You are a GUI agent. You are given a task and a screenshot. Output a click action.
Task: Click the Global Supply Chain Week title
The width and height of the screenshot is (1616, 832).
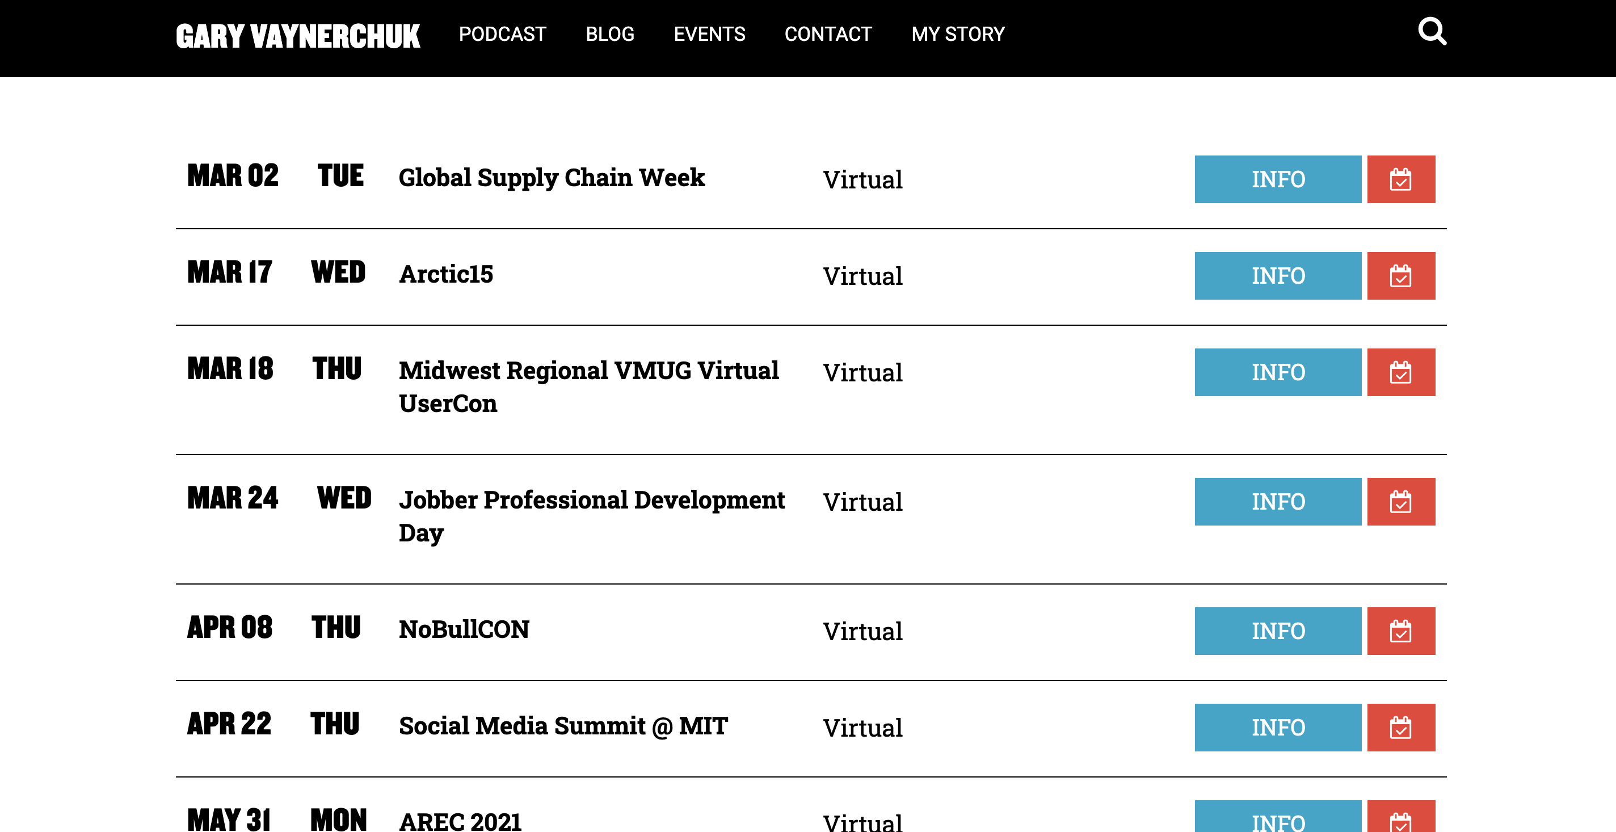tap(552, 178)
